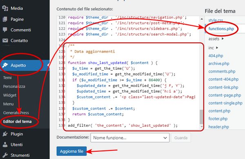Click the 'Data aggiornamenti' comment line

[93, 51]
